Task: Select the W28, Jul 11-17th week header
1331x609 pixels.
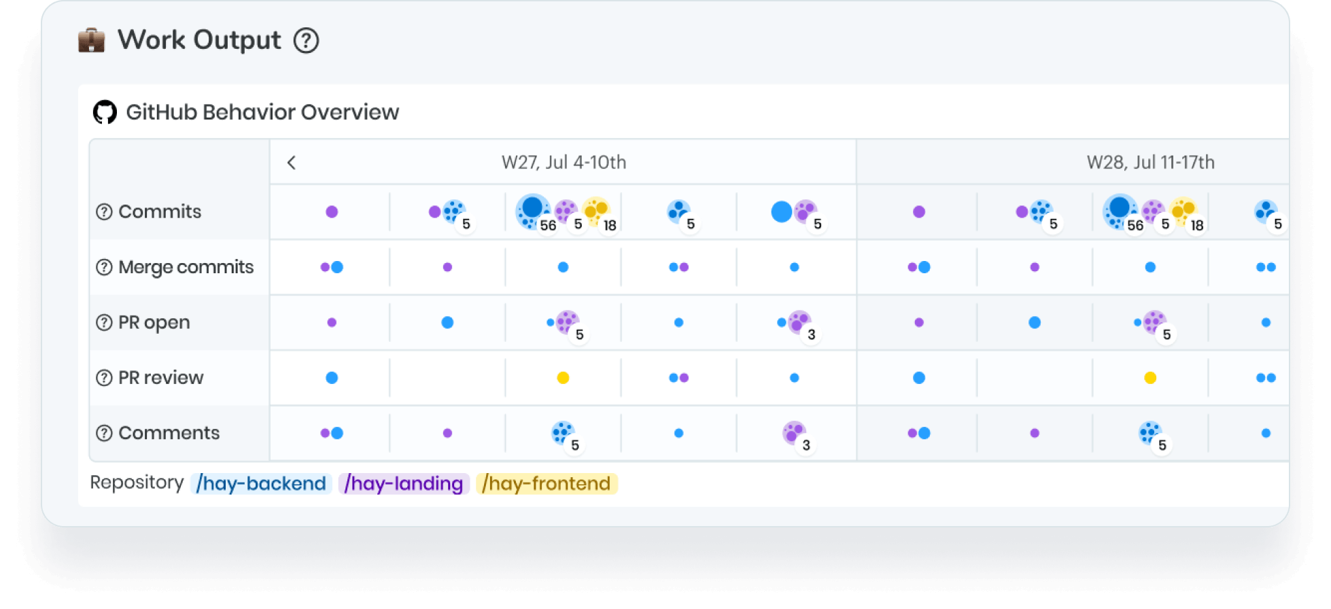Action: (1150, 162)
